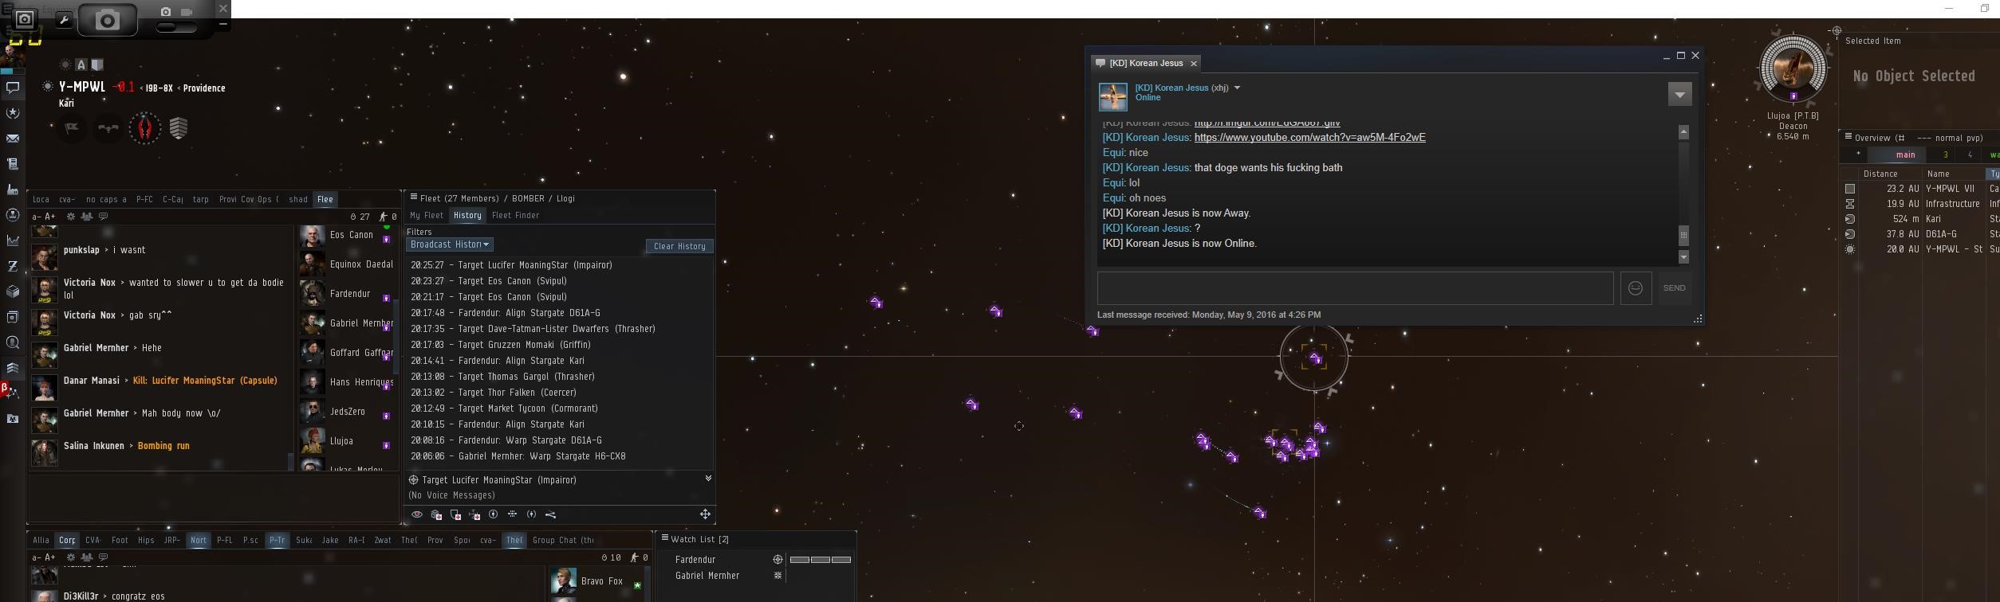Click the stargate icon for the Kari overview row
Screen dimensions: 2000x602
click(1850, 219)
